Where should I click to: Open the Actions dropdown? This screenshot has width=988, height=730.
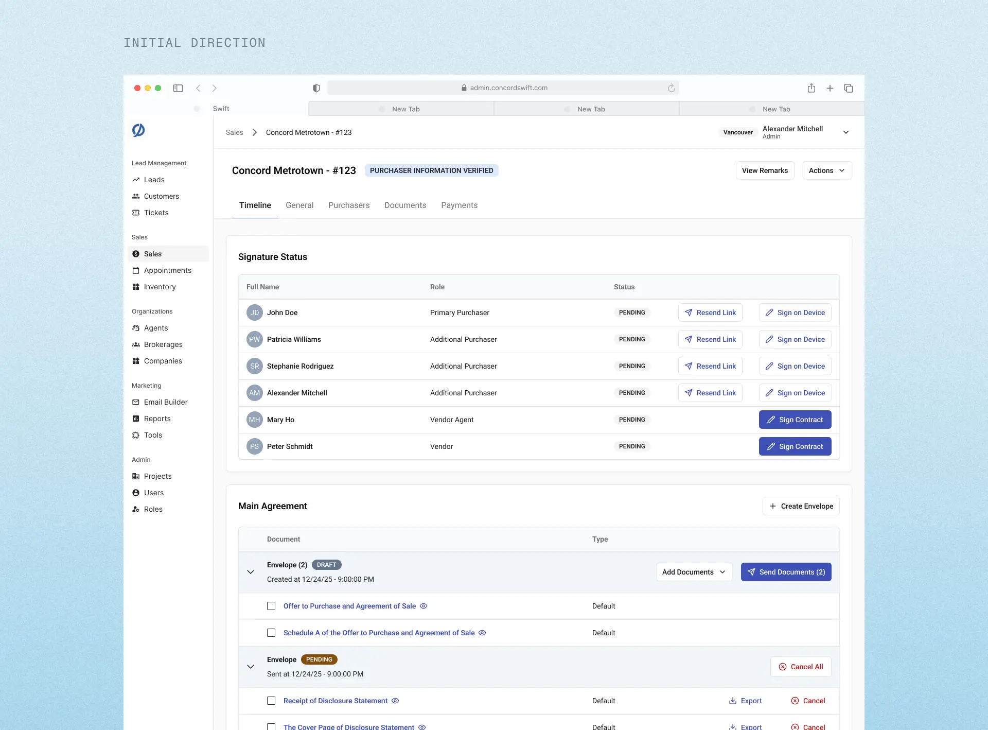coord(826,170)
